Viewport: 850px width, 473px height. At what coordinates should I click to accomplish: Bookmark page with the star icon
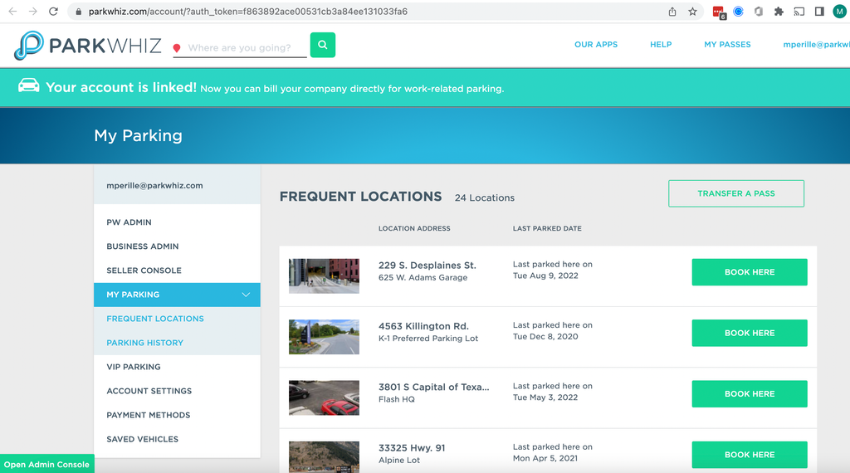tap(693, 12)
